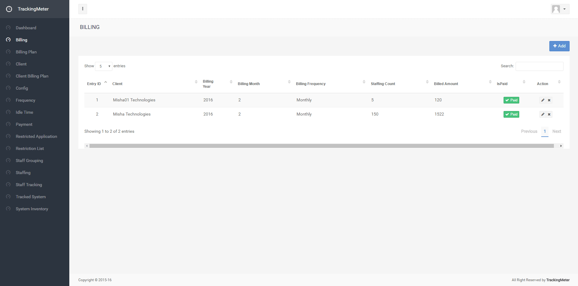Toggle the Paid badge for Misha01 Technologies
The image size is (578, 286).
pyautogui.click(x=511, y=100)
